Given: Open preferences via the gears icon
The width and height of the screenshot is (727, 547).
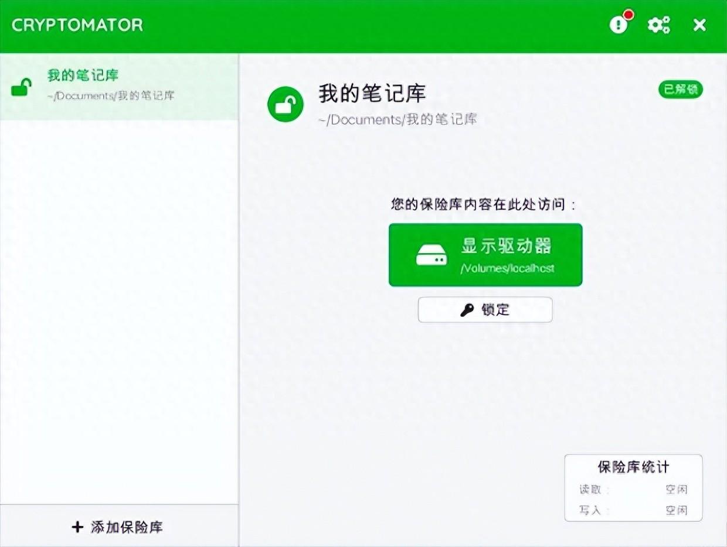Looking at the screenshot, I should tap(658, 25).
